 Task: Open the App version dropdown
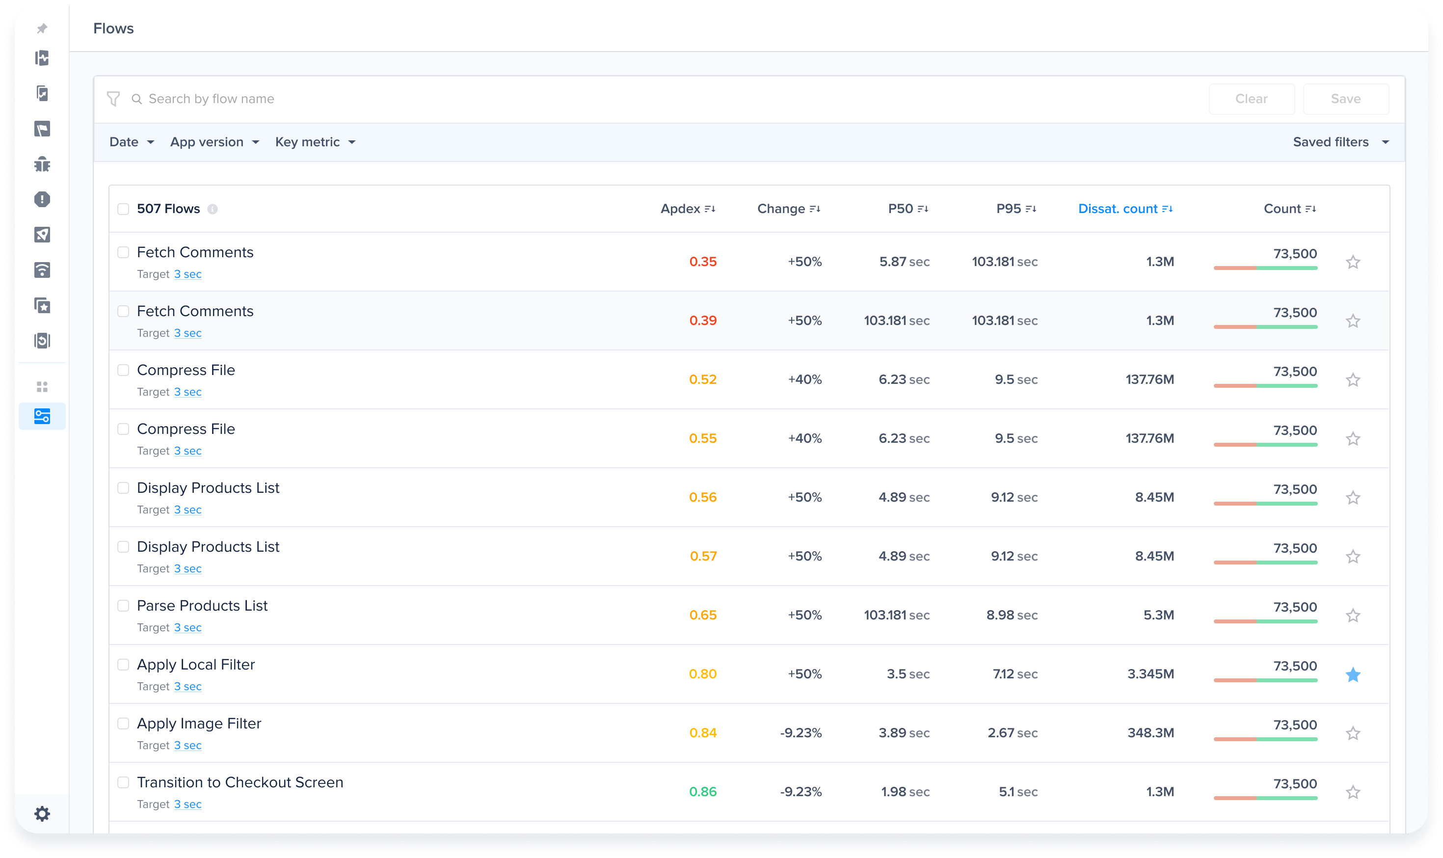(x=214, y=142)
